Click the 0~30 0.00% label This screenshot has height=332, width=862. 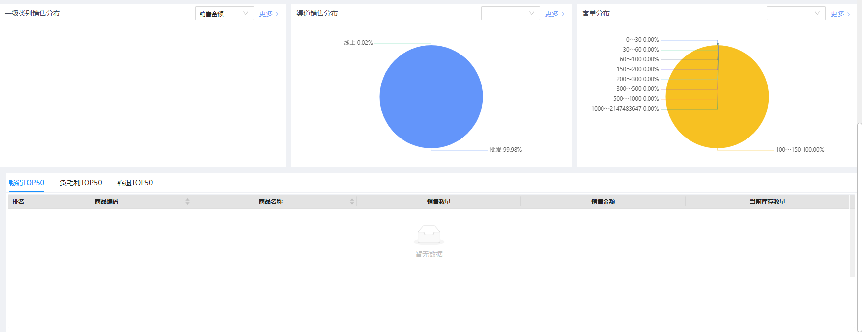tap(642, 40)
